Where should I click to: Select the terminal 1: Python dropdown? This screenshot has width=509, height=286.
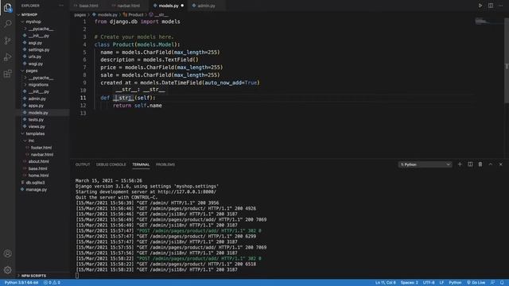pyautogui.click(x=425, y=164)
